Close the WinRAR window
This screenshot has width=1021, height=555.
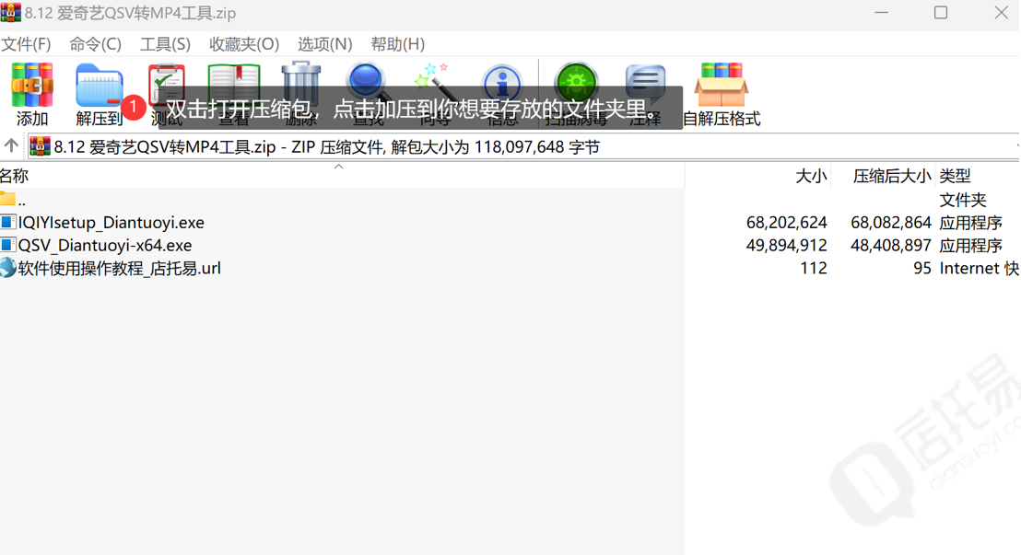pos(1002,12)
